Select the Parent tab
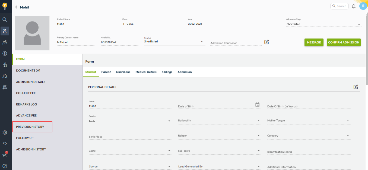The height and width of the screenshot is (170, 368). [106, 72]
